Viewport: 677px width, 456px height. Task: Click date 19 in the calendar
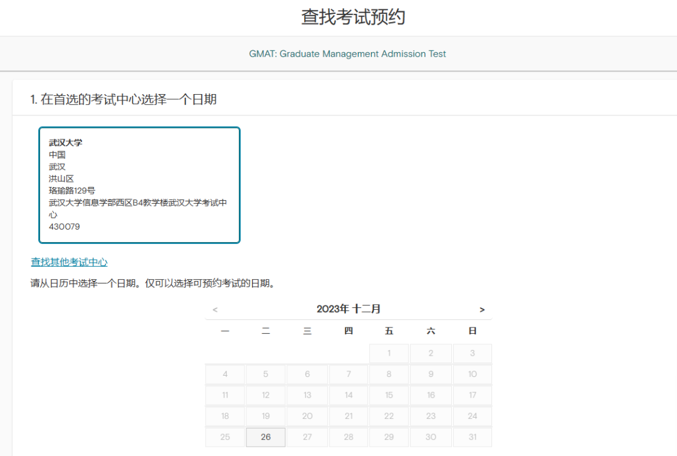coord(266,416)
